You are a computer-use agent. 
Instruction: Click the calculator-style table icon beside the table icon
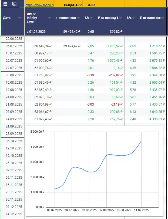[14, 4]
